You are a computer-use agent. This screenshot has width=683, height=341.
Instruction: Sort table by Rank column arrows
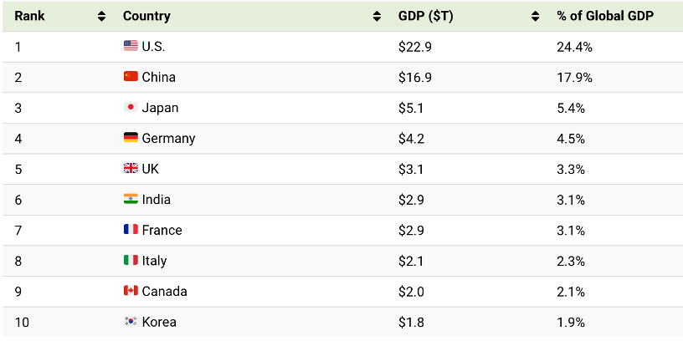click(101, 16)
